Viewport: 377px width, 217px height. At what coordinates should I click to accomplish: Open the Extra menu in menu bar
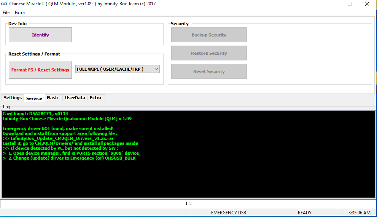pyautogui.click(x=20, y=13)
